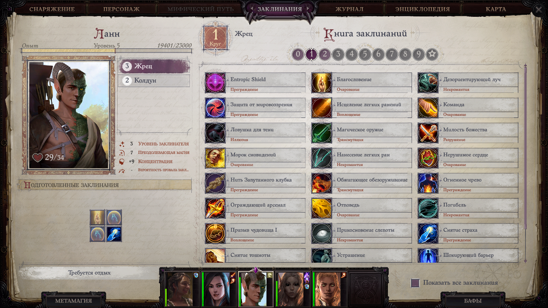Click the Отповедь spell icon

coord(321,209)
